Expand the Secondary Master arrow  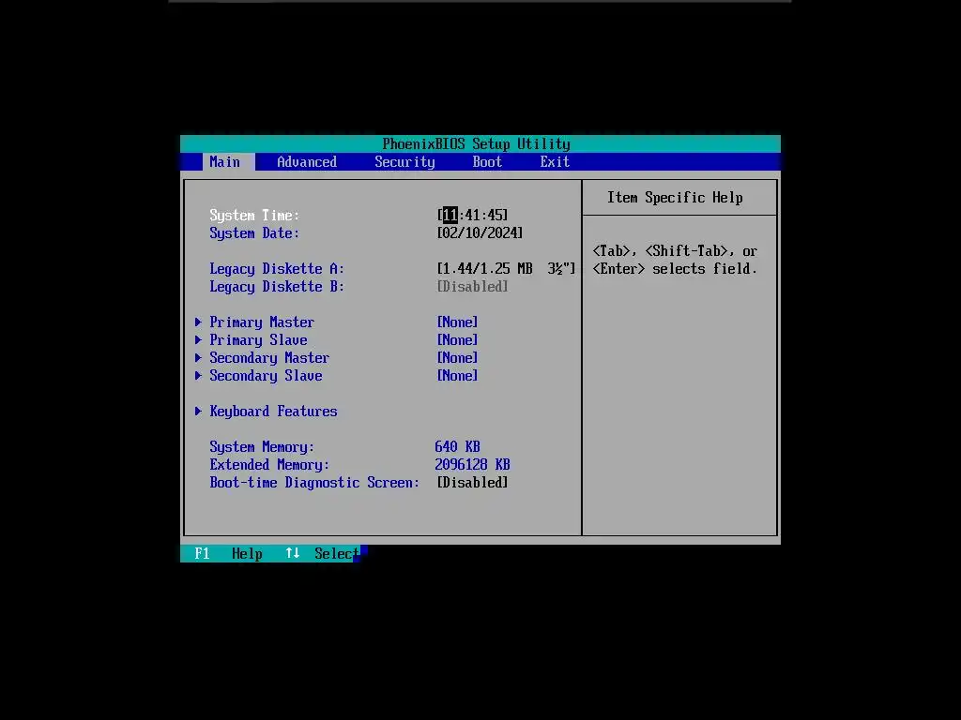198,357
